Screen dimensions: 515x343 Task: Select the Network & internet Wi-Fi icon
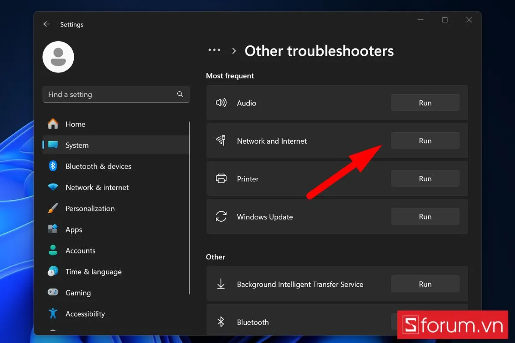[x=53, y=187]
